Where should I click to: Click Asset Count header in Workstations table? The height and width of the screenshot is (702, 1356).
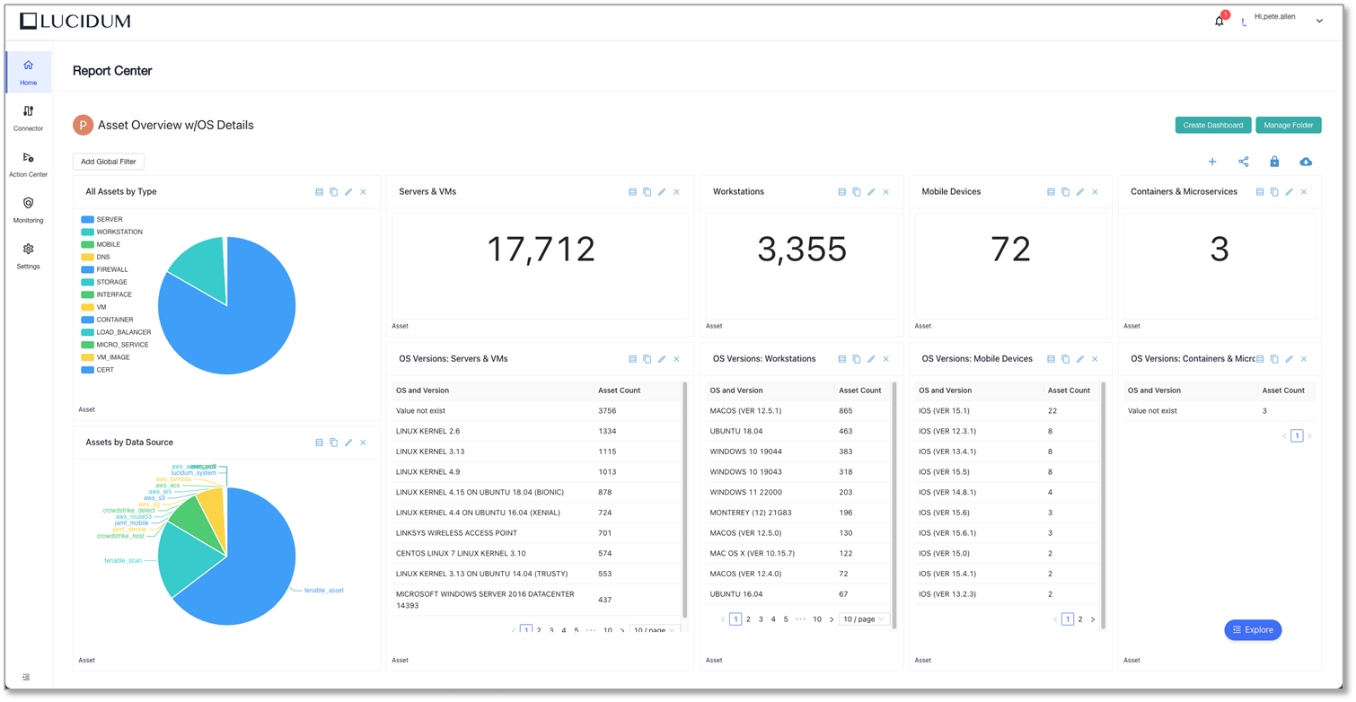pos(859,390)
